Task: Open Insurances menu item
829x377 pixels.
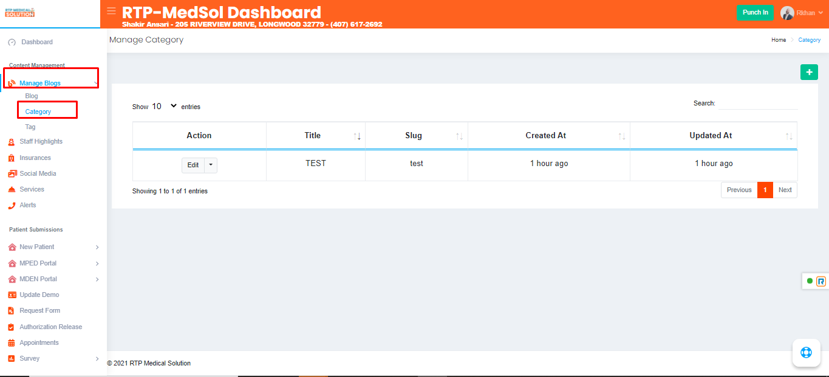Action: pyautogui.click(x=35, y=158)
